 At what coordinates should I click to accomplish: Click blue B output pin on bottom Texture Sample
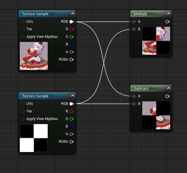click(72, 126)
